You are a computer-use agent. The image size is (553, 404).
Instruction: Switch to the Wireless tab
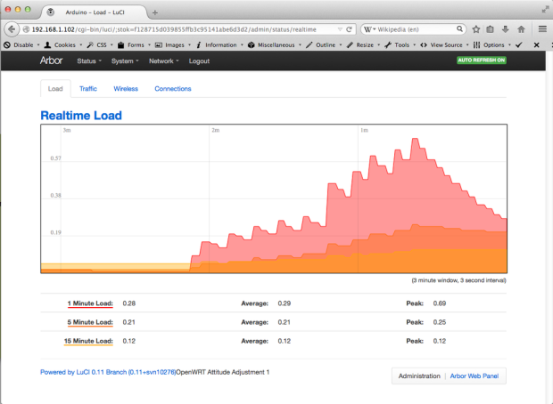[126, 89]
